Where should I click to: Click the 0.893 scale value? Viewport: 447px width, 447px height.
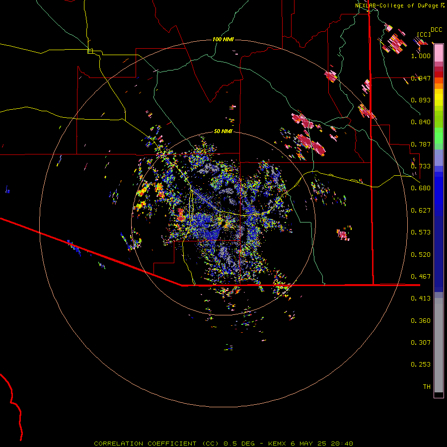[421, 100]
